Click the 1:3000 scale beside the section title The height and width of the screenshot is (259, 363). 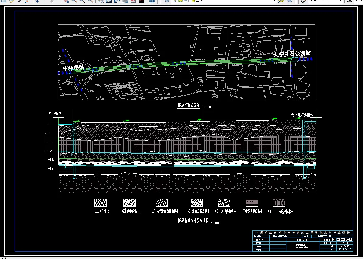tap(216, 223)
